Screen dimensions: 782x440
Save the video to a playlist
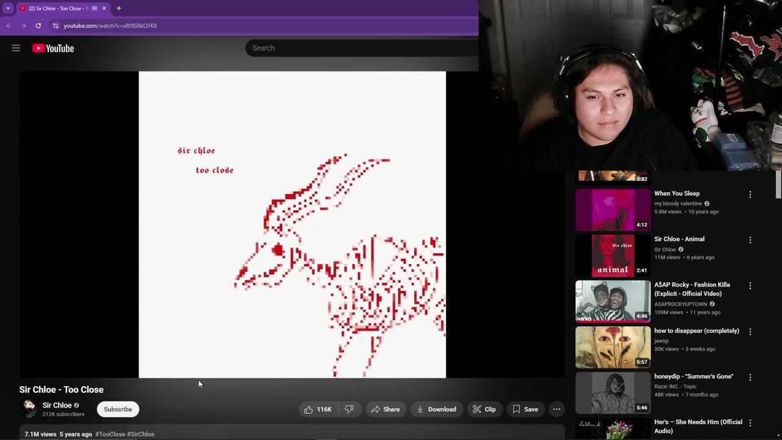pyautogui.click(x=525, y=409)
